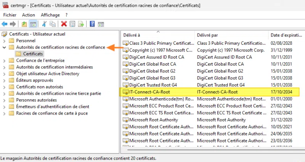
Task: Click the Export List toolbar icon
Action: pyautogui.click(x=81, y=24)
